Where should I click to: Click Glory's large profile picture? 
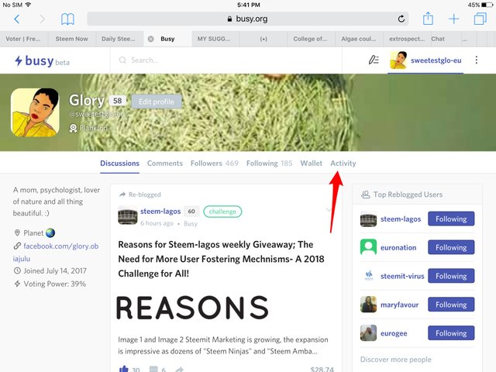[x=35, y=112]
